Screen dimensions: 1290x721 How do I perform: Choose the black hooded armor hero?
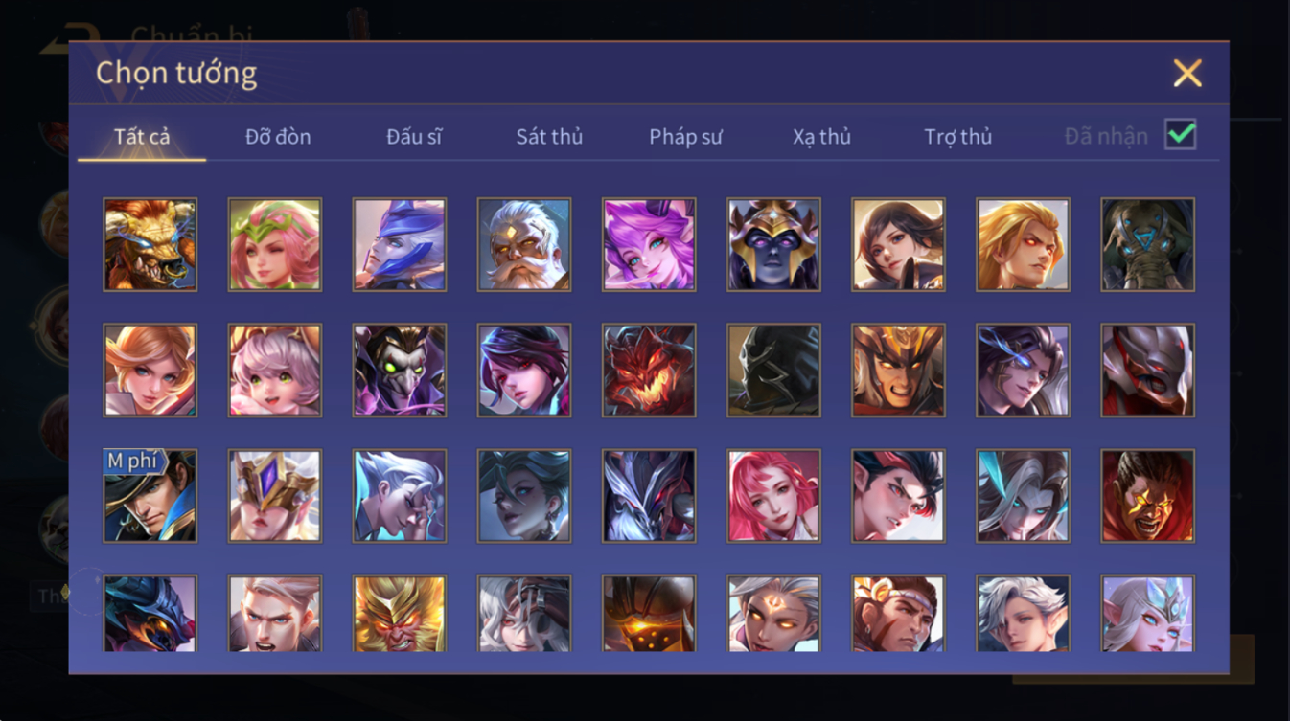coord(773,370)
